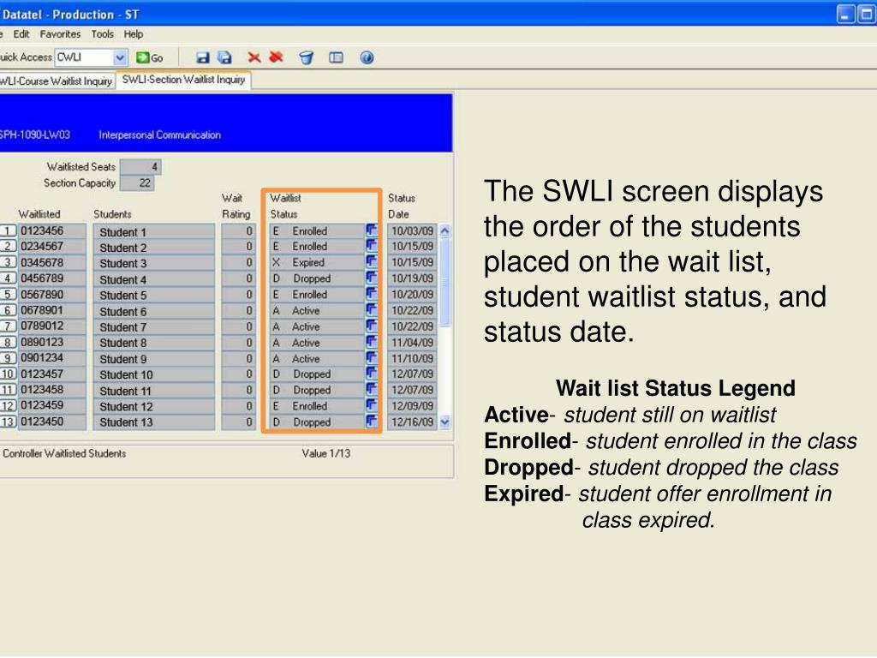
Task: Click the bucket toolbar icon
Action: [x=306, y=57]
